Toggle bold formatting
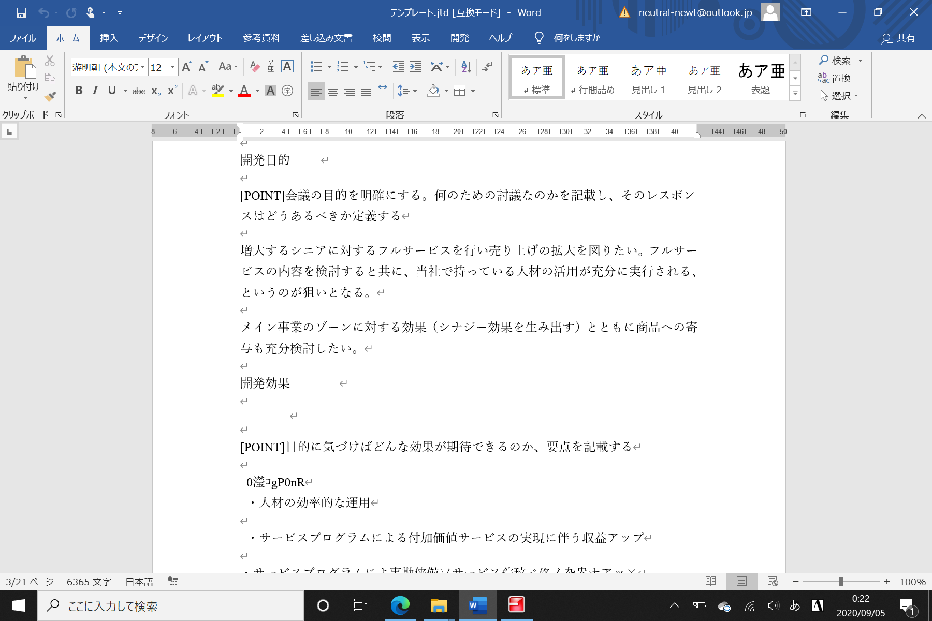Image resolution: width=932 pixels, height=621 pixels. (x=79, y=91)
